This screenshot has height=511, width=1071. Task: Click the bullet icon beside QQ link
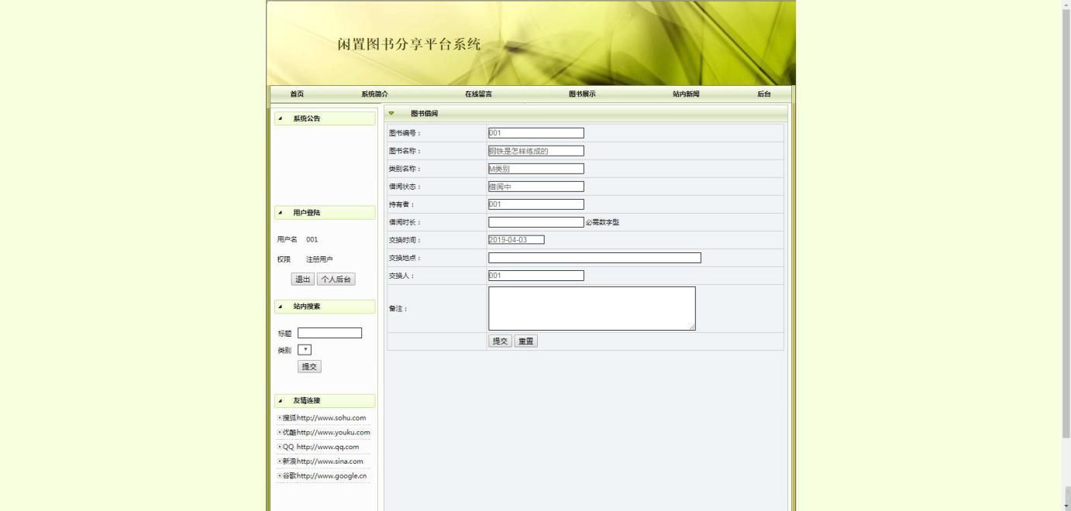coord(279,447)
